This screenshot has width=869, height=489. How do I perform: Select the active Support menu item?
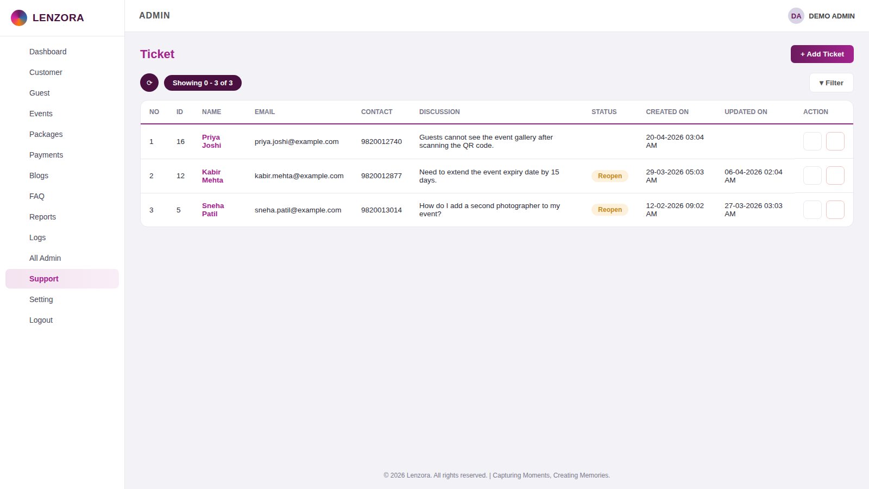62,279
